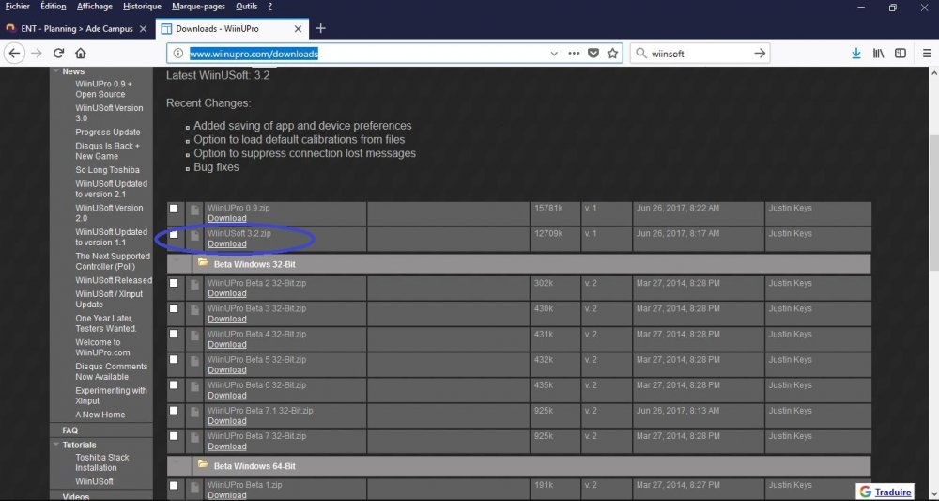Open 'WiinUSoft Released' news link
939x501 pixels.
tap(114, 280)
